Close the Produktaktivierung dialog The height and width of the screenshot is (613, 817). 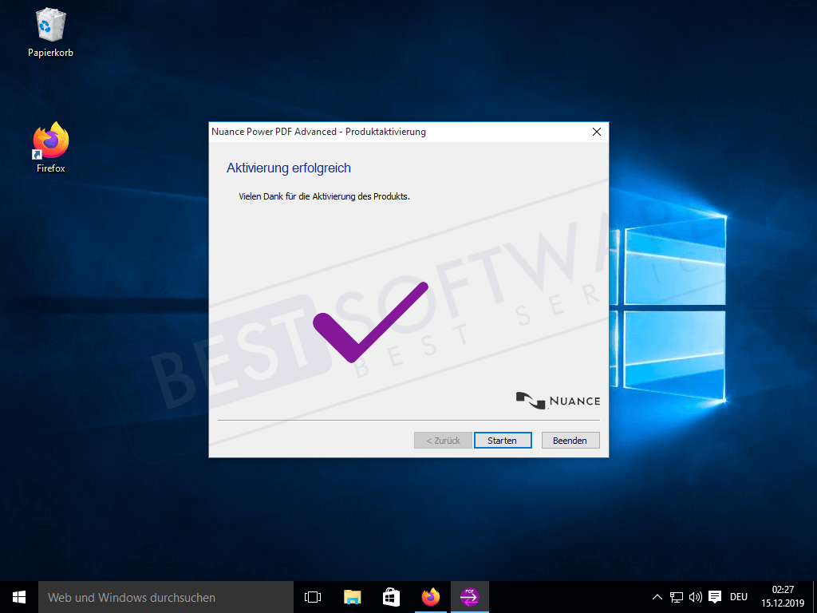click(x=596, y=132)
